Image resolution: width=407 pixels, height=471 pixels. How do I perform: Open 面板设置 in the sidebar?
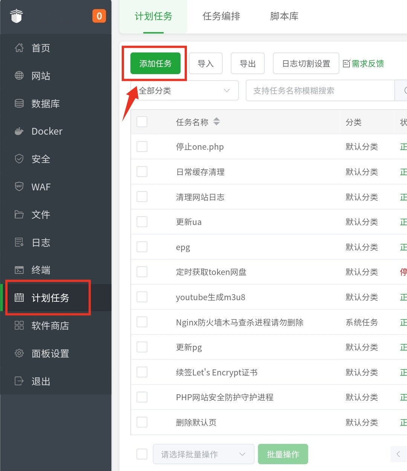coord(56,353)
